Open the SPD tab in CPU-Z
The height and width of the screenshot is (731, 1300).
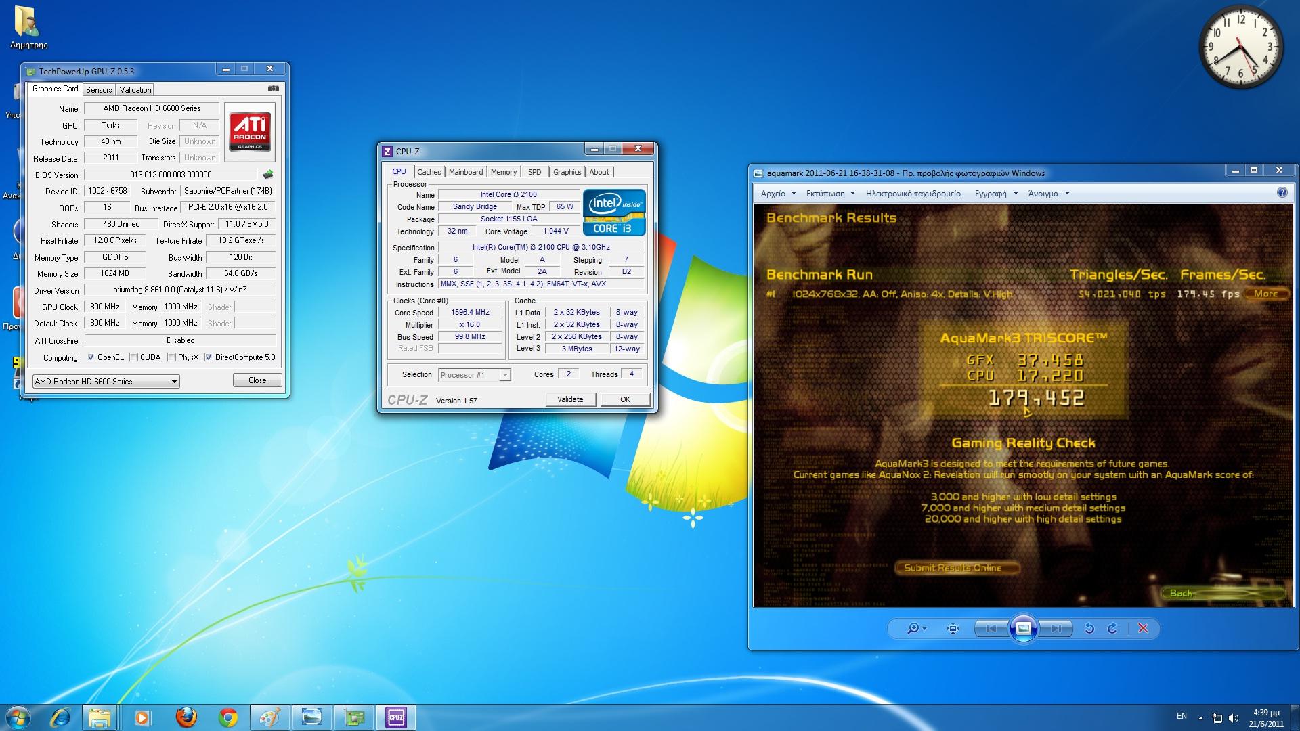(x=535, y=172)
